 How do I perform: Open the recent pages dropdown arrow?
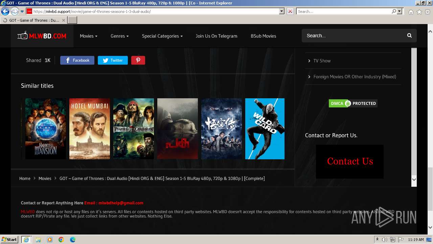pos(22,12)
